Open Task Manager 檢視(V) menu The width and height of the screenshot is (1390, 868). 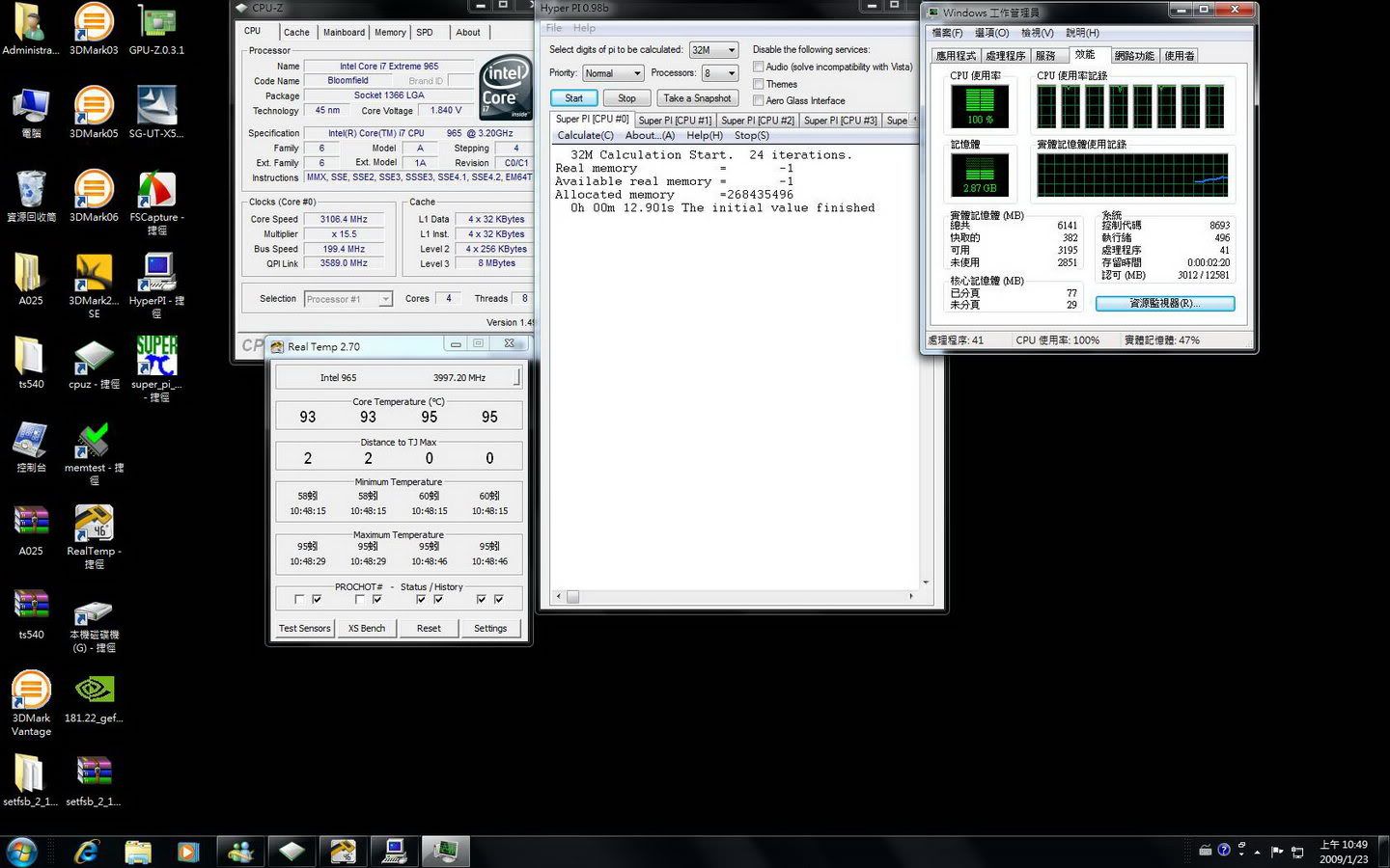click(1038, 33)
